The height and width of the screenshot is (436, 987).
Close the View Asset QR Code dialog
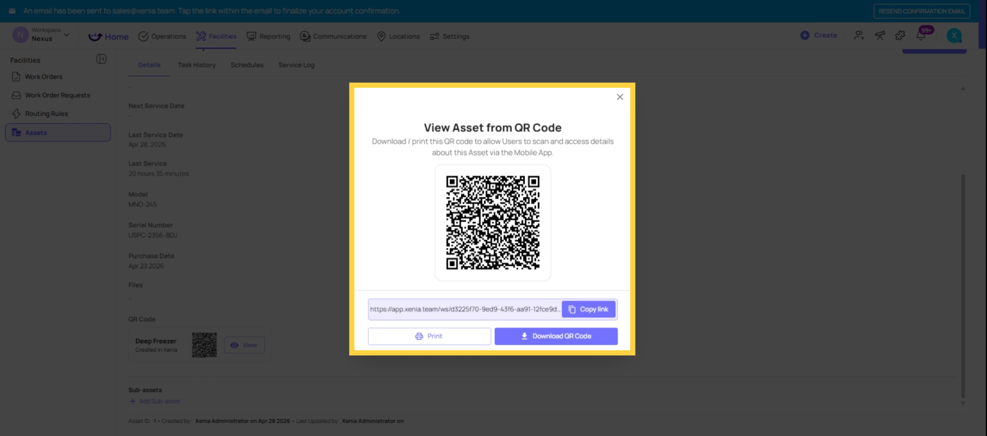620,97
